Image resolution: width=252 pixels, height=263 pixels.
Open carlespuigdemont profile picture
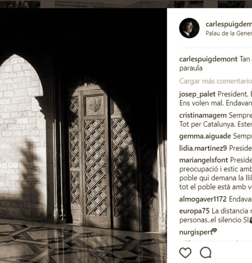(189, 28)
